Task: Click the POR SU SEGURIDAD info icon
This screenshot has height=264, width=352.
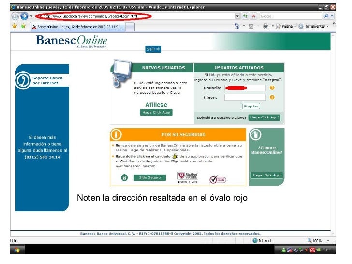Action: tap(116, 134)
